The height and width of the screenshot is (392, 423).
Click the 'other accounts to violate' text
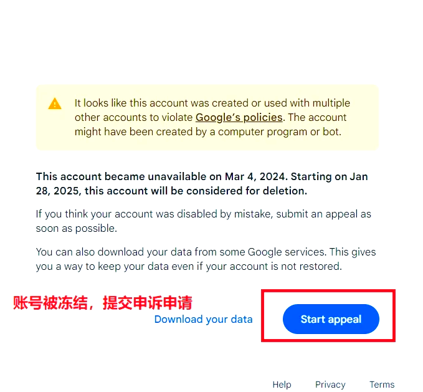point(133,118)
